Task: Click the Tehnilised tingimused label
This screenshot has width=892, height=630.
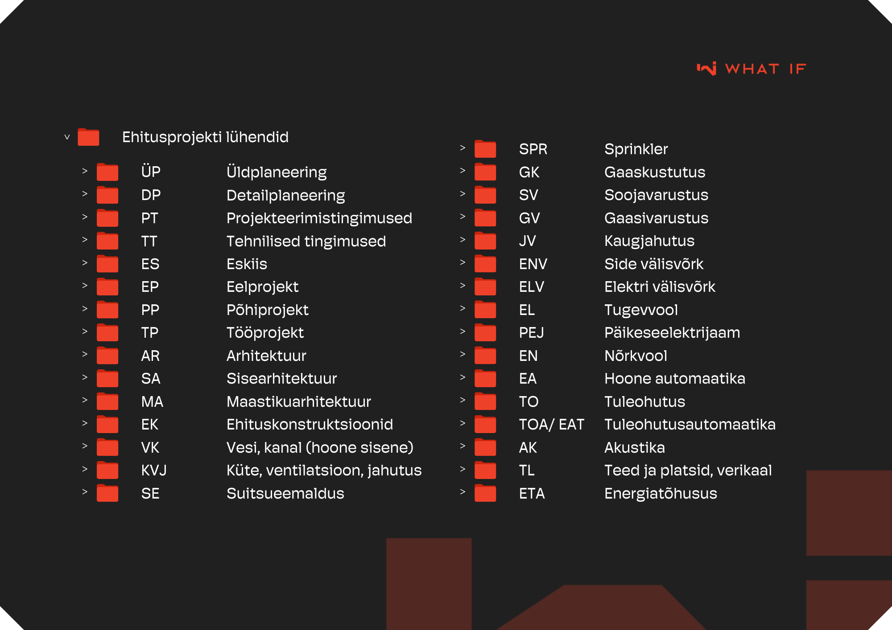Action: point(306,241)
